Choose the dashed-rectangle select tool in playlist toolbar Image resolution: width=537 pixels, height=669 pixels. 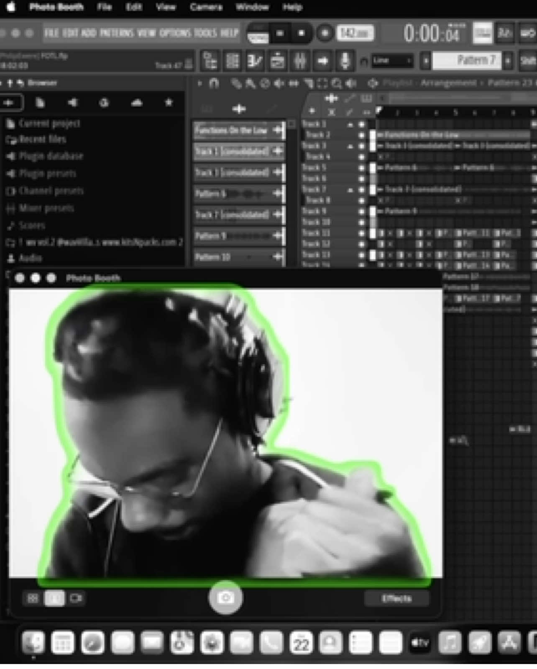[x=322, y=84]
